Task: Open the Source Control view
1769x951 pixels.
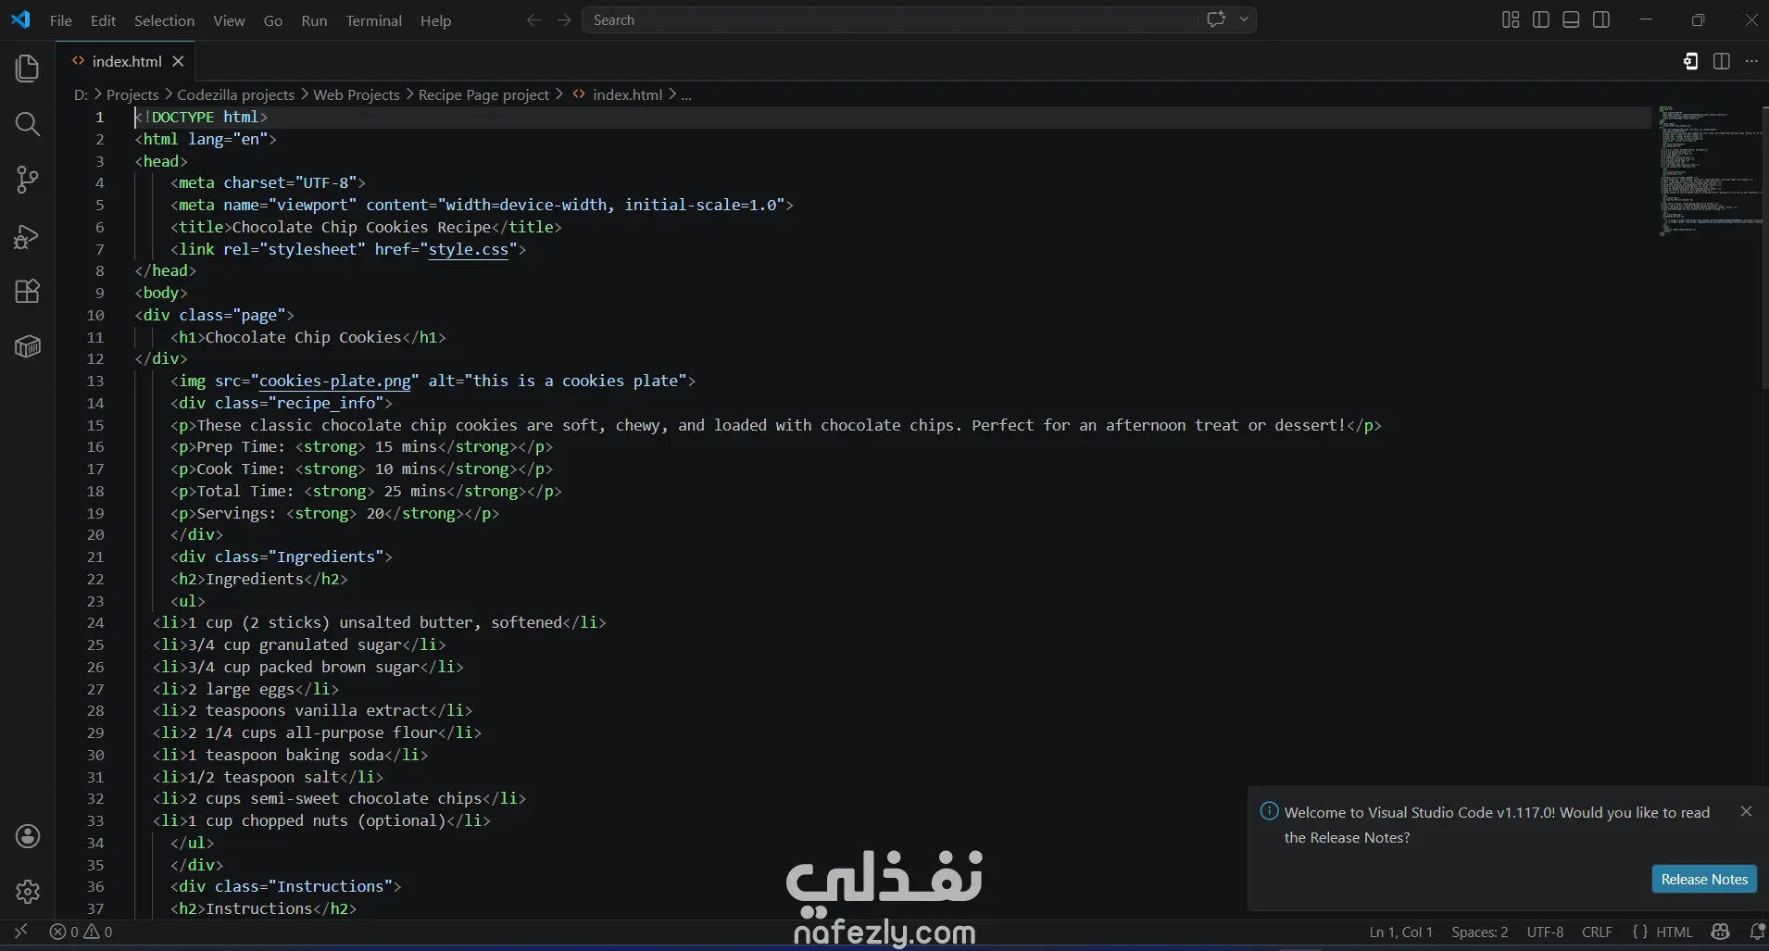Action: [28, 180]
